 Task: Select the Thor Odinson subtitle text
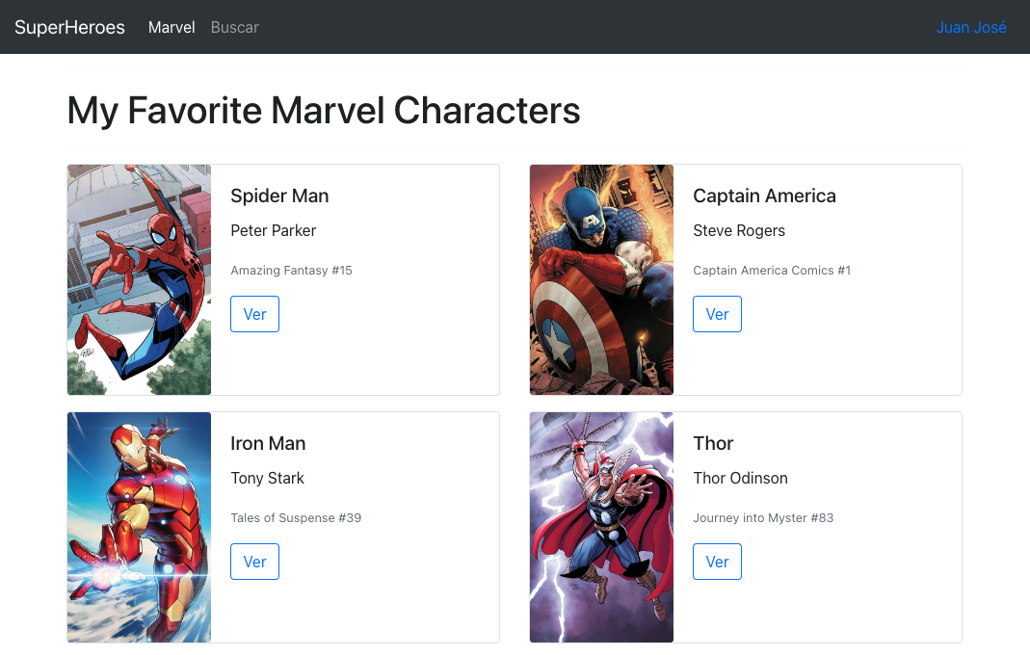(740, 478)
